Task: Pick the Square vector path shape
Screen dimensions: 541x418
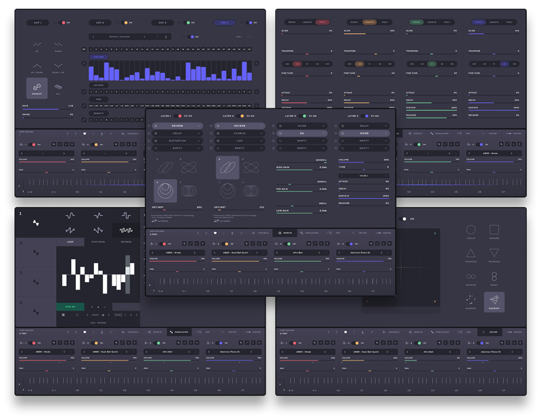Action: (494, 231)
